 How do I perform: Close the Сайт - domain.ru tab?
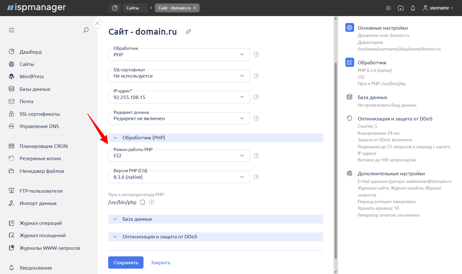pyautogui.click(x=195, y=8)
